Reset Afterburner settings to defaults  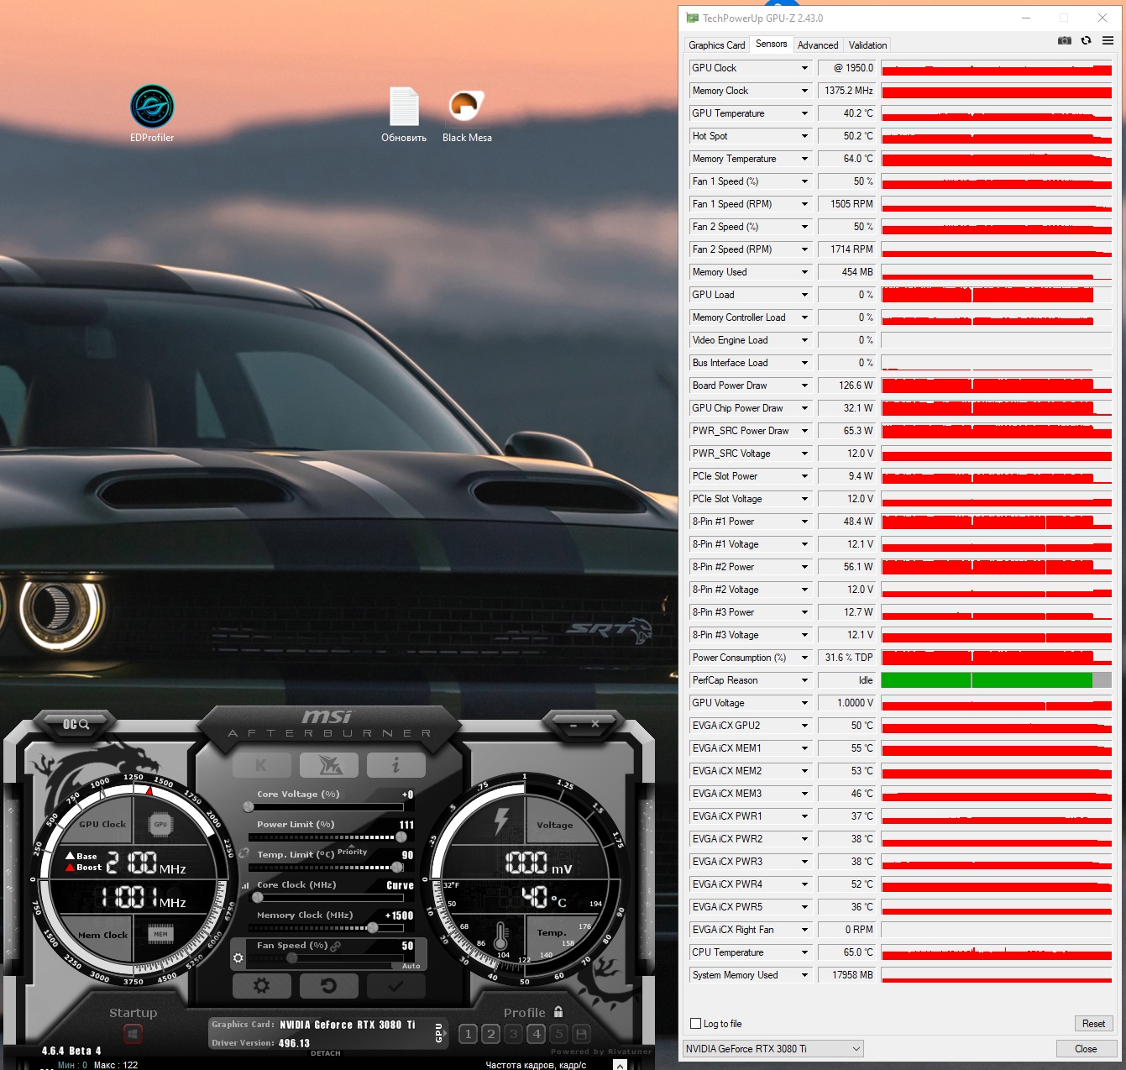[328, 986]
